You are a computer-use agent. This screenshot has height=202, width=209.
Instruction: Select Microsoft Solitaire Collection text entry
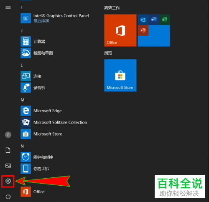tap(60, 122)
